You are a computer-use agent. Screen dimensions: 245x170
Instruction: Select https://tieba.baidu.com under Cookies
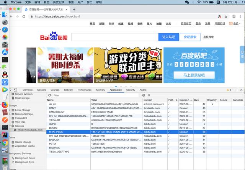click(x=30, y=130)
